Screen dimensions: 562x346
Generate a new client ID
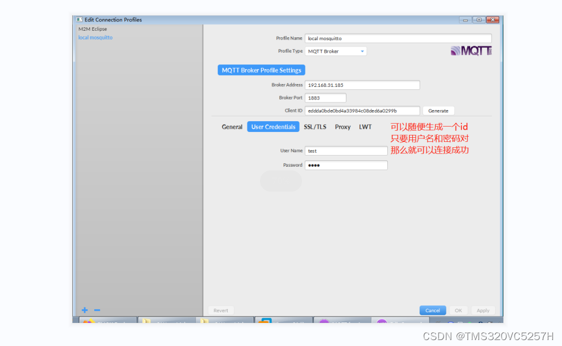pyautogui.click(x=438, y=111)
